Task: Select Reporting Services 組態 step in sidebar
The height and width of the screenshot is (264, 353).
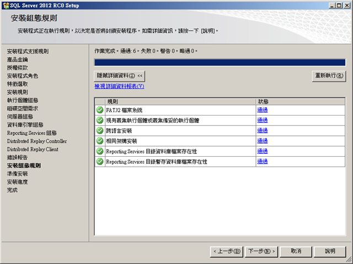Action: (32, 133)
